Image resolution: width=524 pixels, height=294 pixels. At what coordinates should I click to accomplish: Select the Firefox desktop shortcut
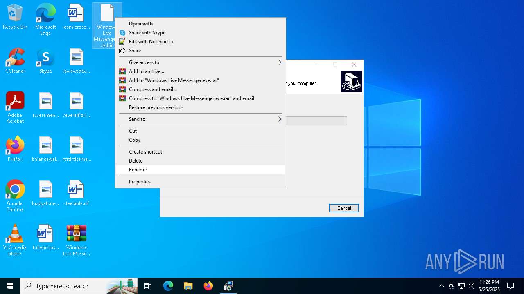(x=15, y=149)
